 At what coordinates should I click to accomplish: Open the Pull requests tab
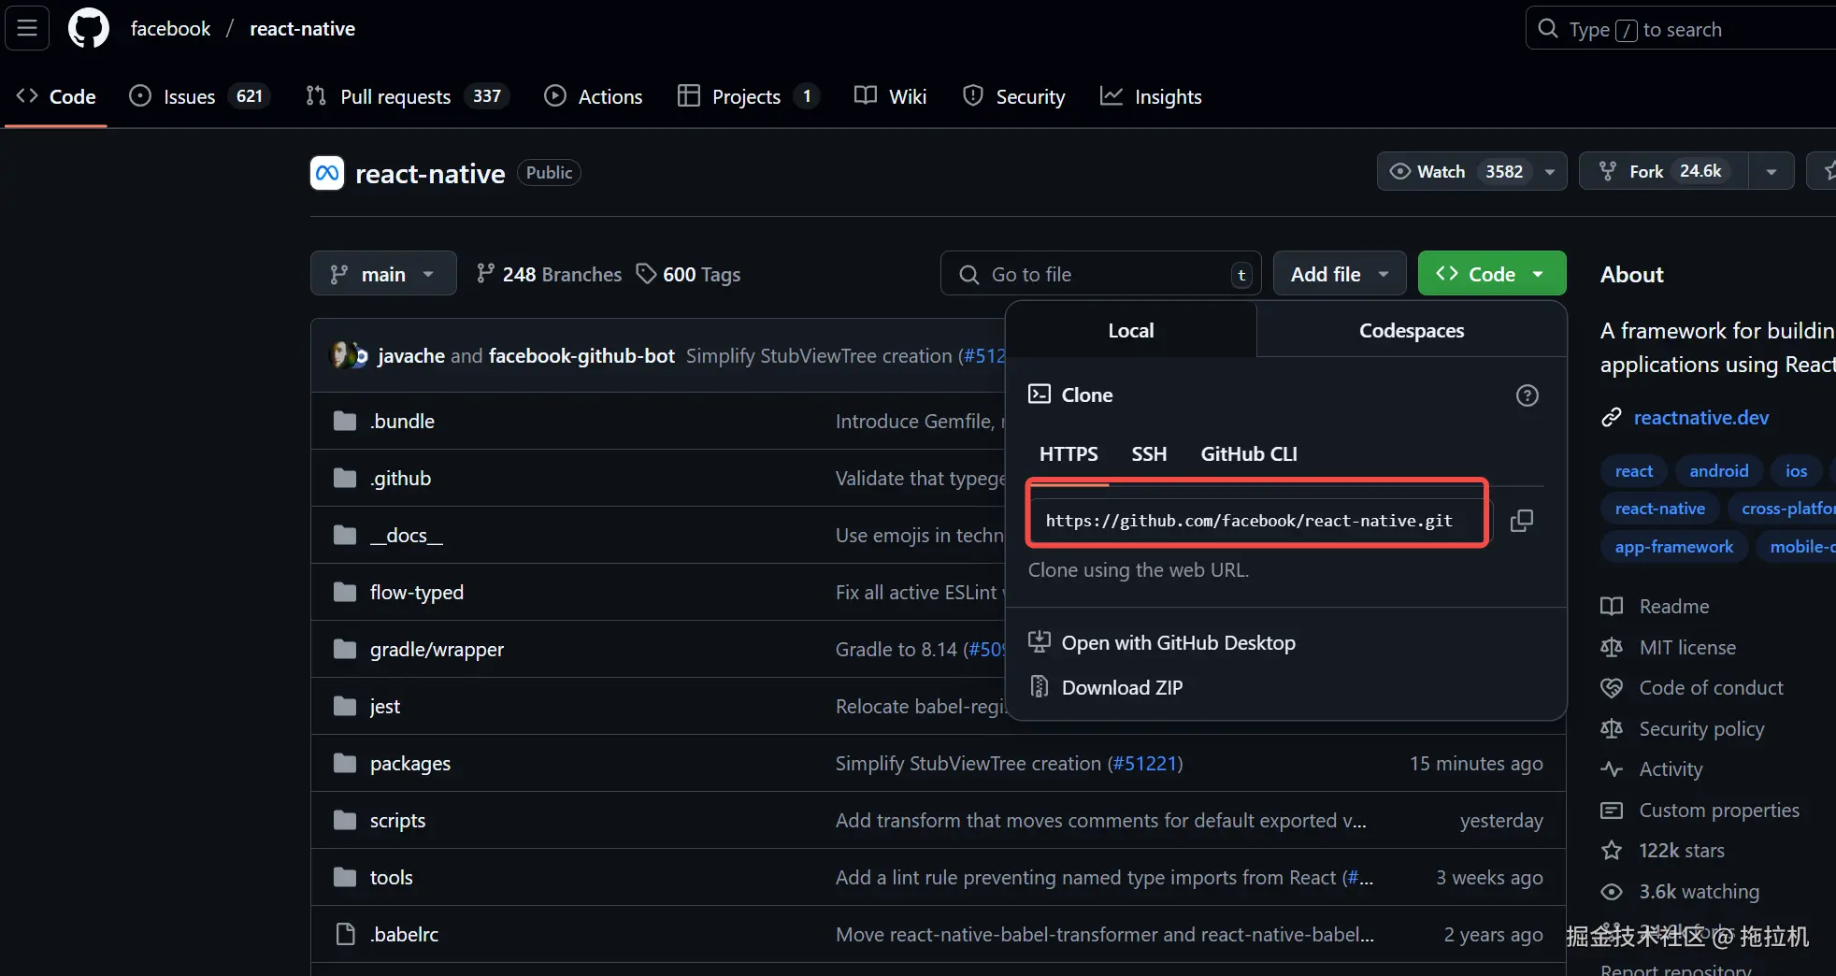[407, 96]
